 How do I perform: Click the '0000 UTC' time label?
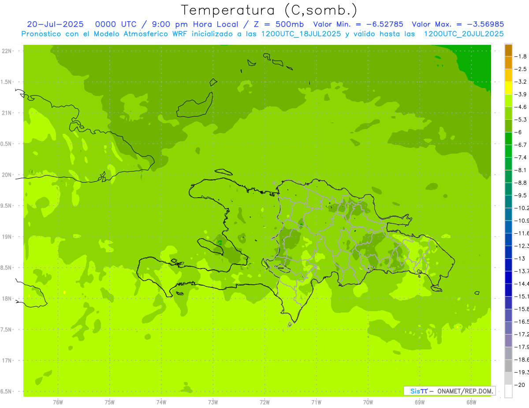click(116, 24)
